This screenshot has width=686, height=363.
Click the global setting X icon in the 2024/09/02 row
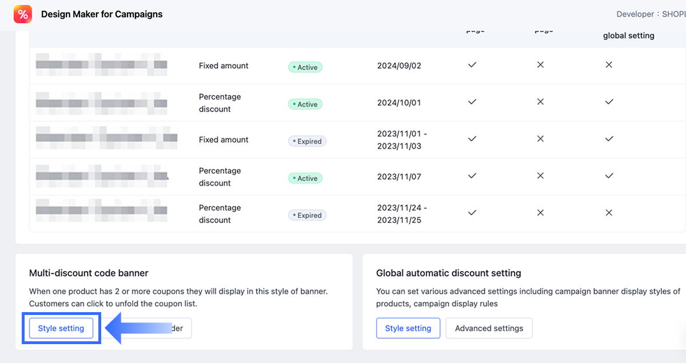609,65
